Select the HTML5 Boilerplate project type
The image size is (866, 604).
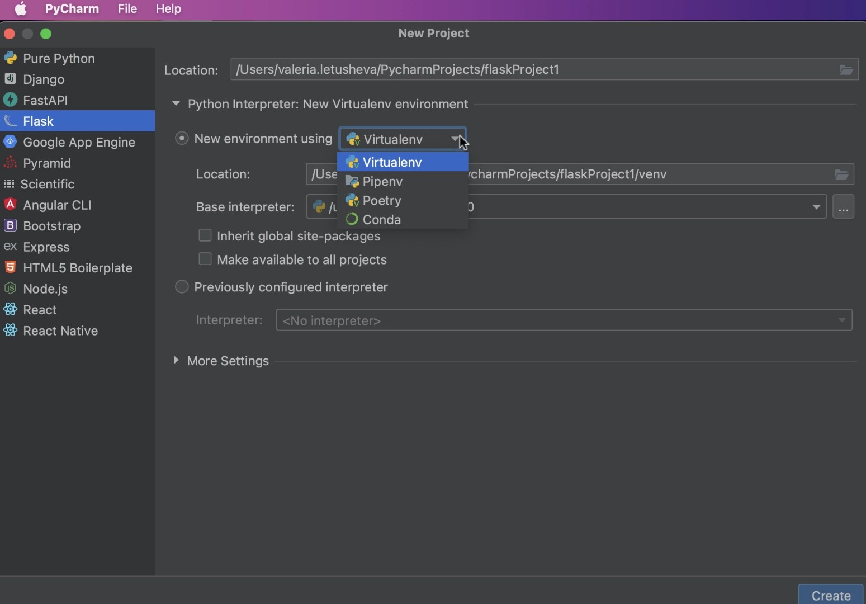coord(77,267)
